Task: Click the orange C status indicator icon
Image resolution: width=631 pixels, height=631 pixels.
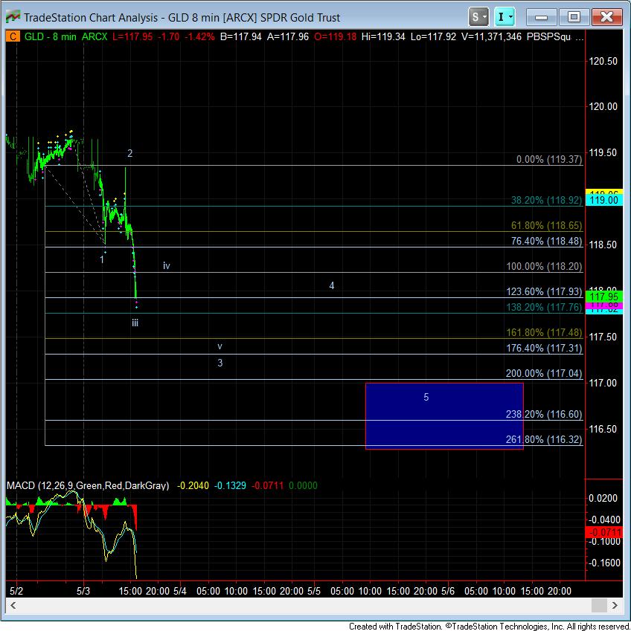Action: tap(13, 36)
